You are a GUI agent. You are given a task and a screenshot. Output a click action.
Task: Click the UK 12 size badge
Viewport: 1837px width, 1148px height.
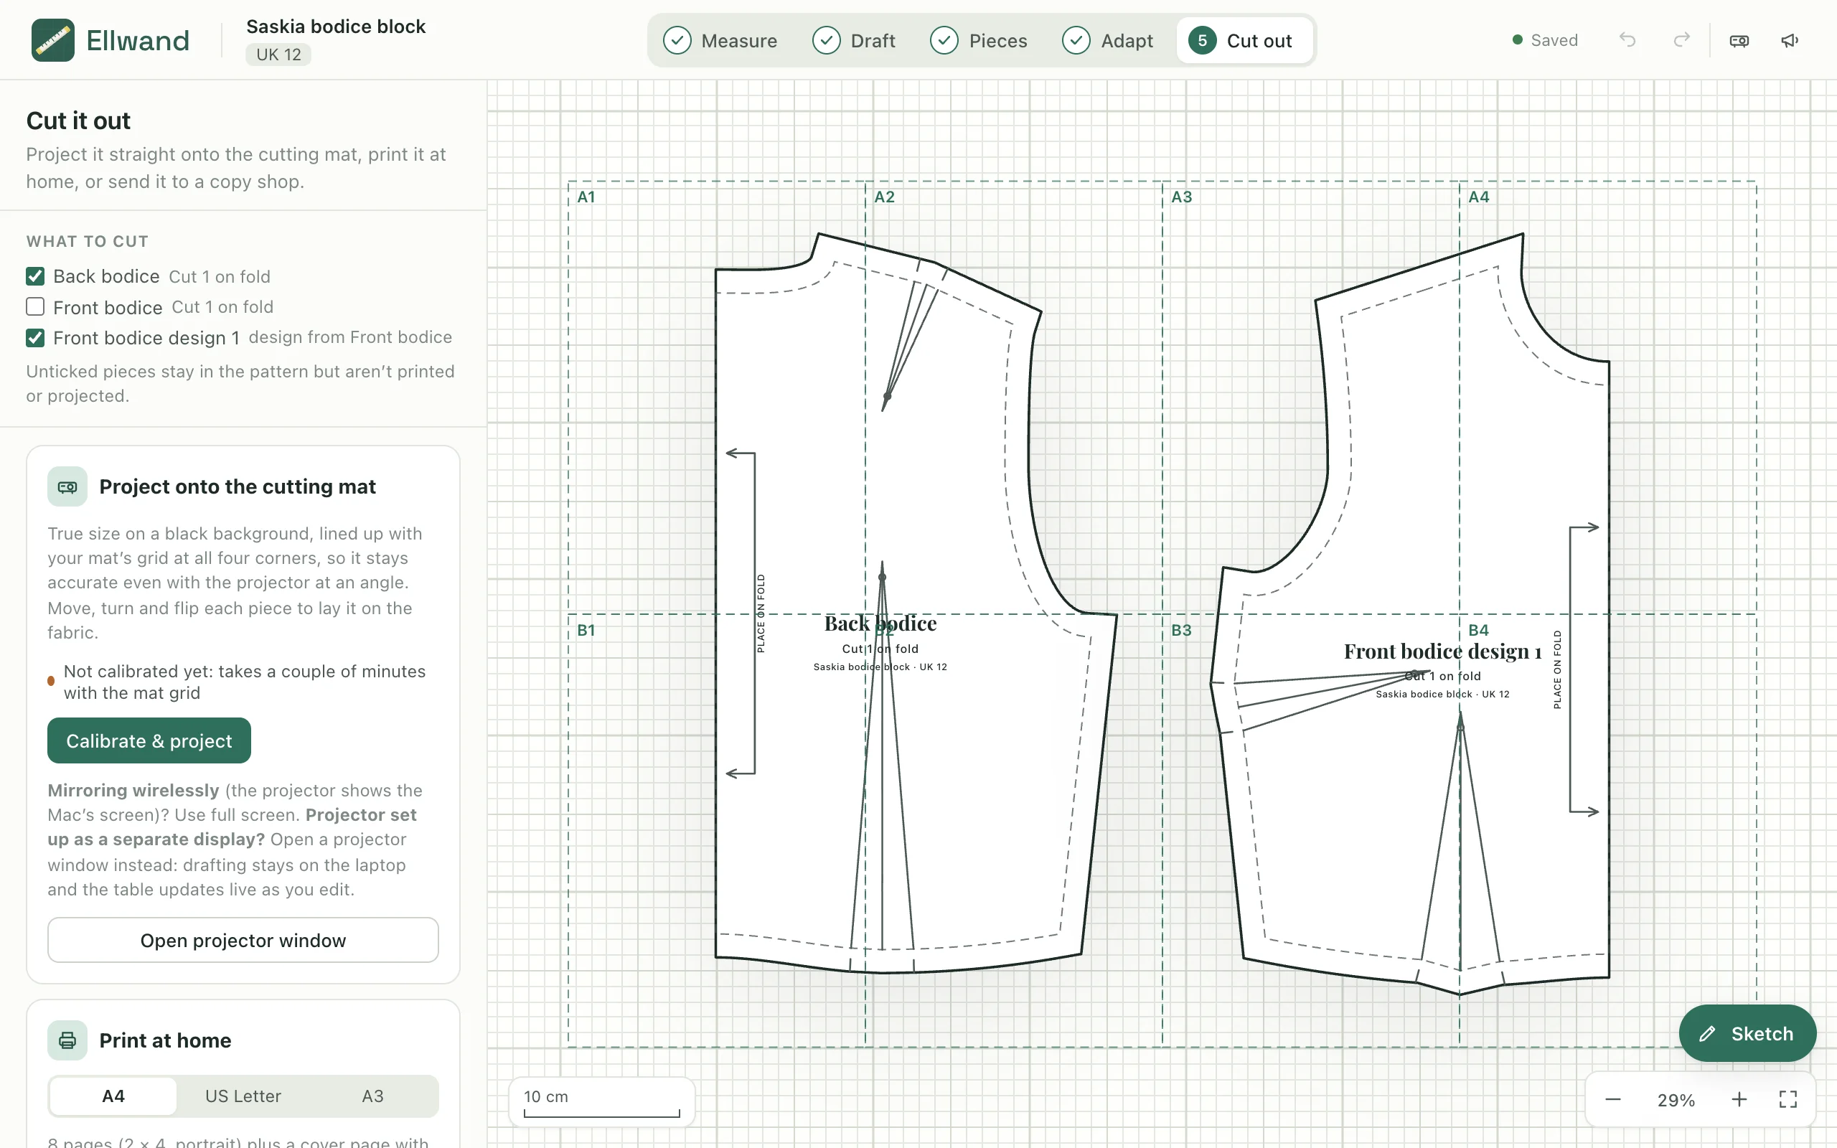[x=278, y=55]
